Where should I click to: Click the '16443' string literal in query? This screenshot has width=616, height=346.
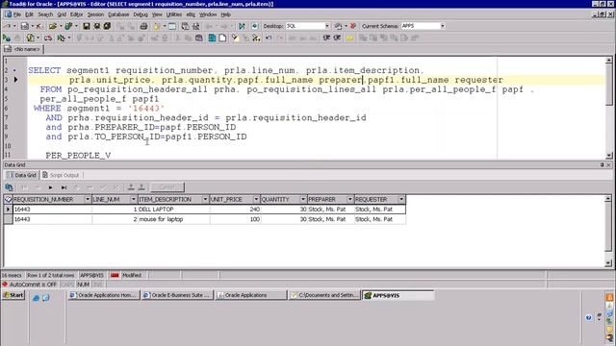click(x=146, y=109)
